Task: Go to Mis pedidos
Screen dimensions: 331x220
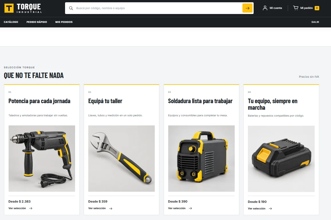Action: click(x=64, y=22)
